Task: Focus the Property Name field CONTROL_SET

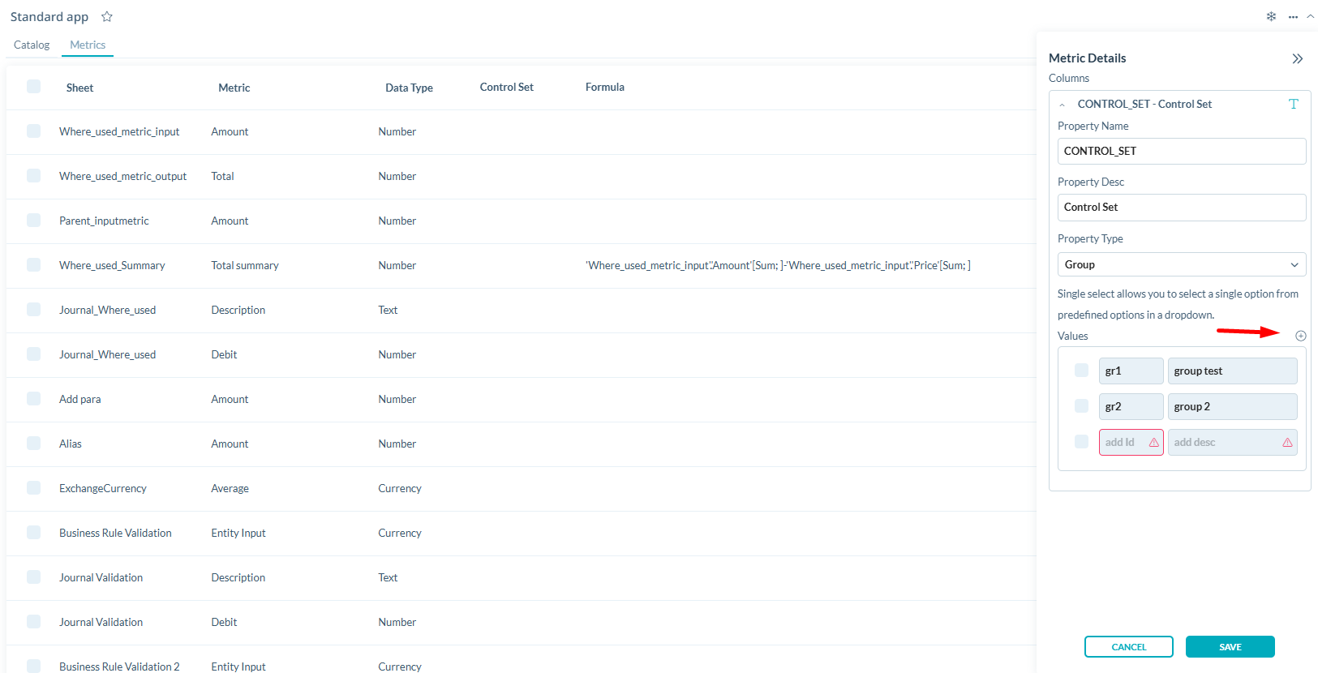Action: 1181,152
